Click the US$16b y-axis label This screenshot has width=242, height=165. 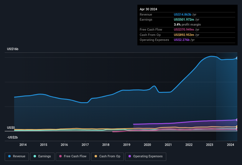click(x=13, y=49)
